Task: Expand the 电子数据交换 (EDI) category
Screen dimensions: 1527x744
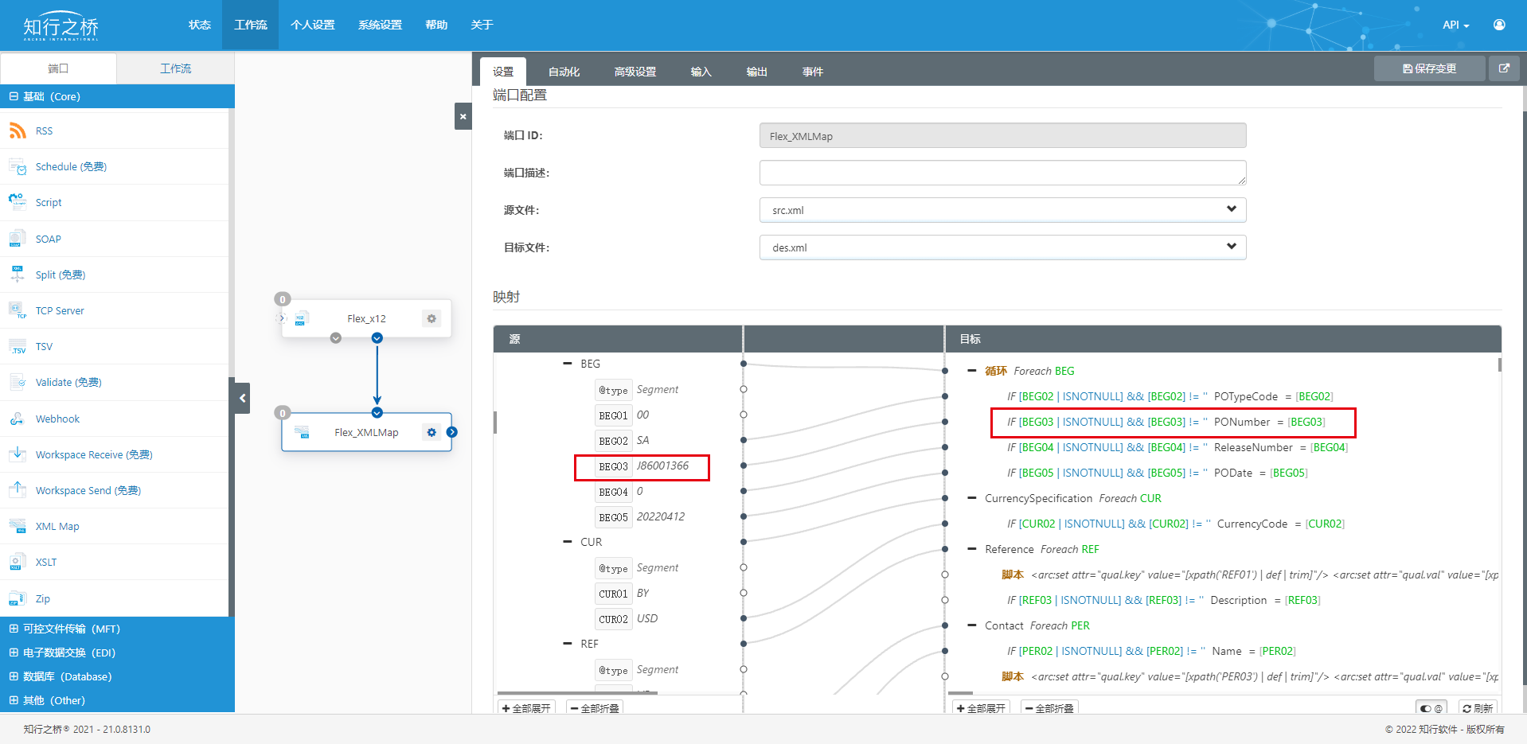Action: coord(14,652)
